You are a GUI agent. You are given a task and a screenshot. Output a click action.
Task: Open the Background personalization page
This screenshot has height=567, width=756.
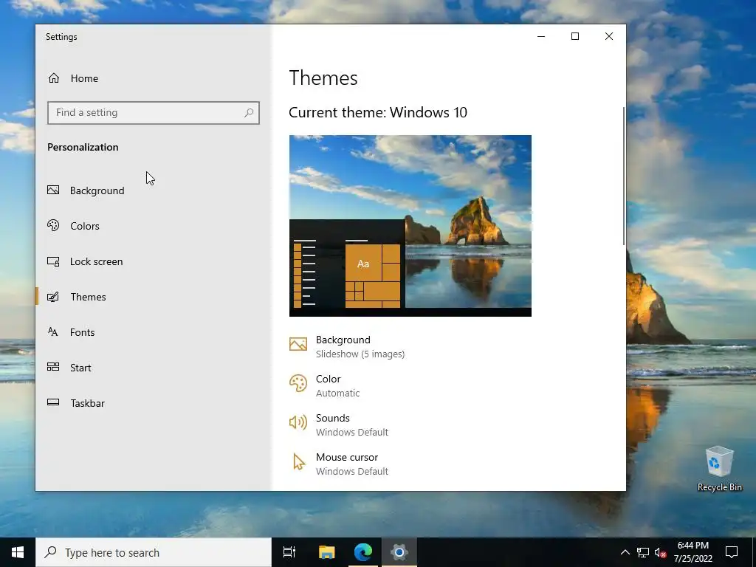point(154,190)
